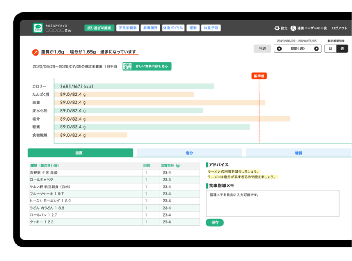Viewport: 352px width, 261px height.
Task: Click the 脂質が1.6g 塩分が1.65g 過多 headline
Action: [x=89, y=52]
